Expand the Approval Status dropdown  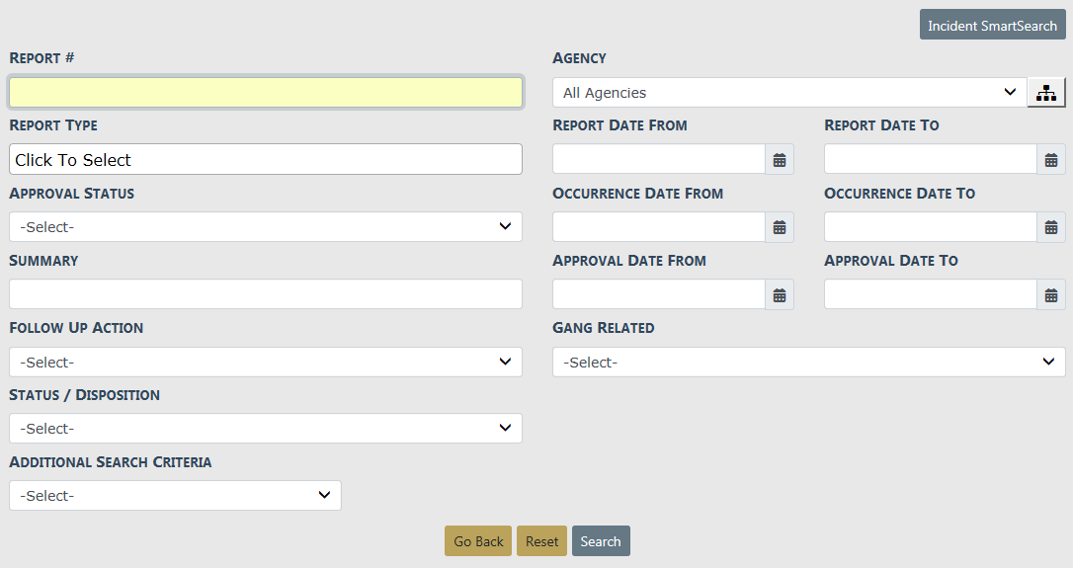point(265,227)
